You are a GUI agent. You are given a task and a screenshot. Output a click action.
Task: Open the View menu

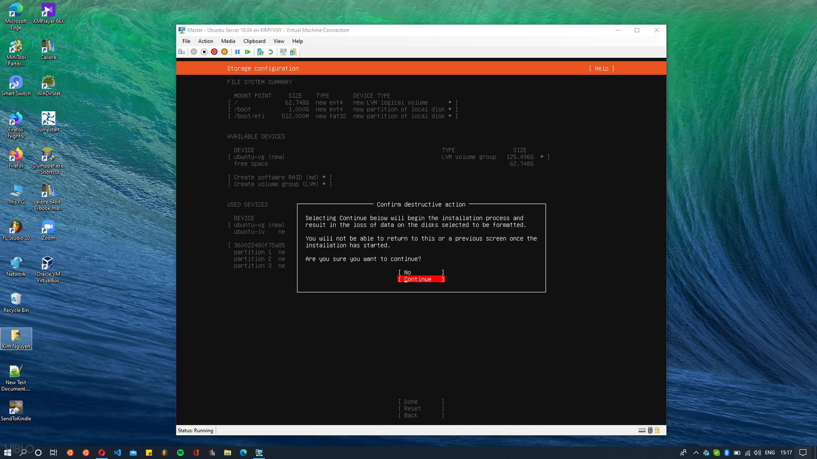point(279,41)
